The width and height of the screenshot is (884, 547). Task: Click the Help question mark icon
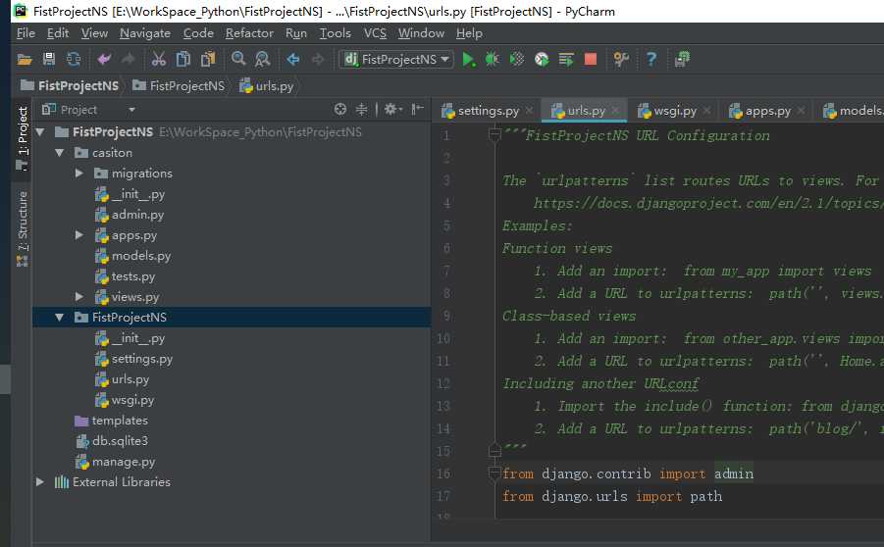(x=651, y=59)
